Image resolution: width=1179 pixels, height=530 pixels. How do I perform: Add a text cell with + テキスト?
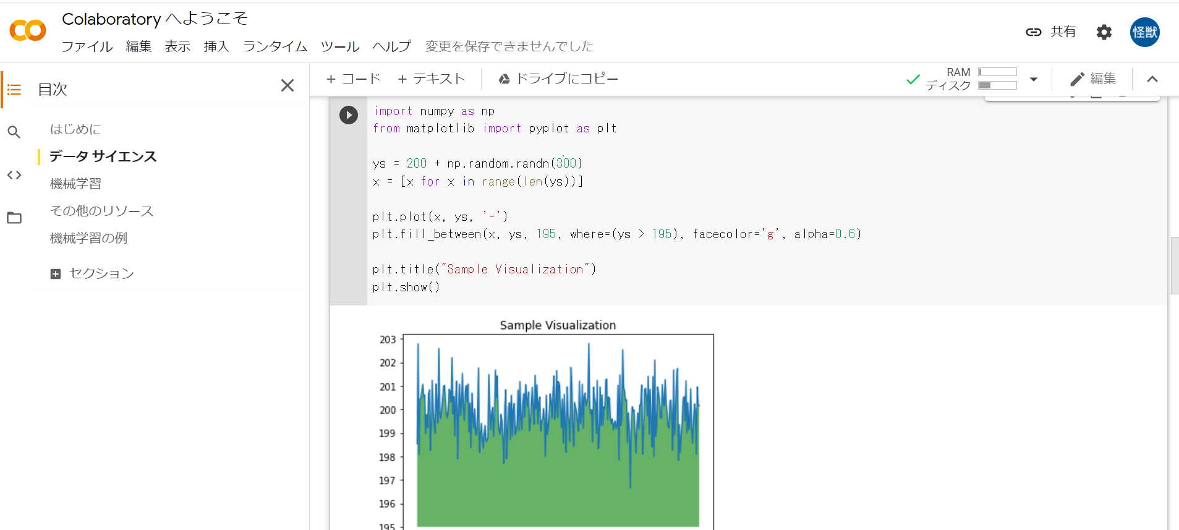tap(431, 79)
